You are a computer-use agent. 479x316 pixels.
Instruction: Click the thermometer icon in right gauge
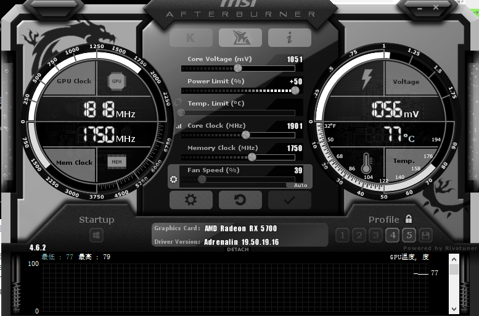coord(366,164)
